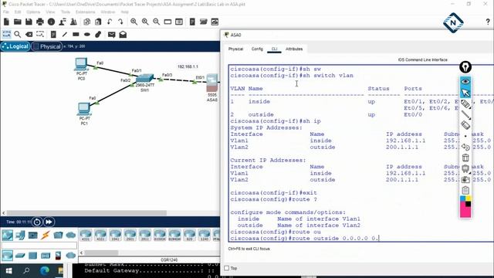
Task: Open the Physical tab in ASA0
Action: 235,49
